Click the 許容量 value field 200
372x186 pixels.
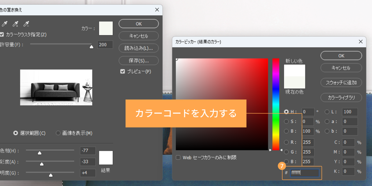click(x=105, y=45)
